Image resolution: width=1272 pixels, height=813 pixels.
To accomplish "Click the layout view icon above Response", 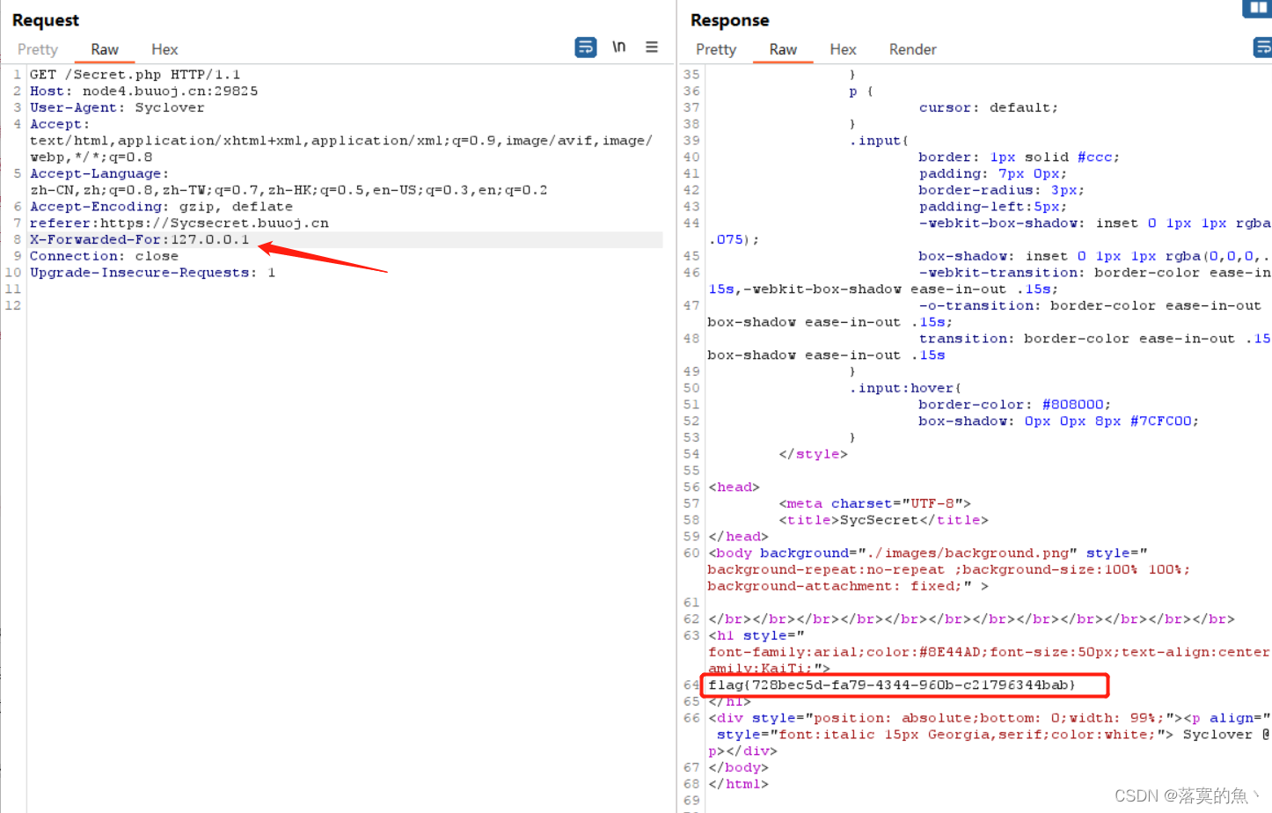I will 1258,8.
